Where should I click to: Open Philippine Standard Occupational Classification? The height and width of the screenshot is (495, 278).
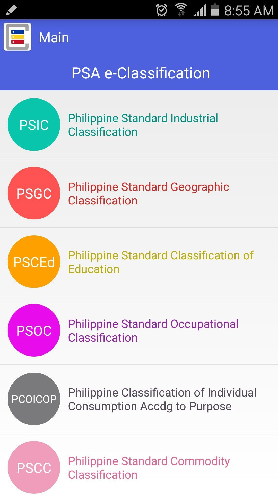point(139,331)
